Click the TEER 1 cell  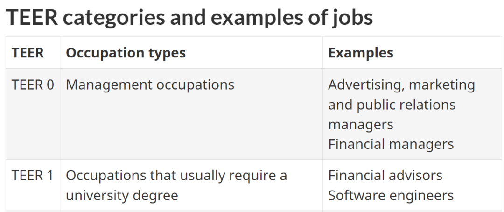33,176
